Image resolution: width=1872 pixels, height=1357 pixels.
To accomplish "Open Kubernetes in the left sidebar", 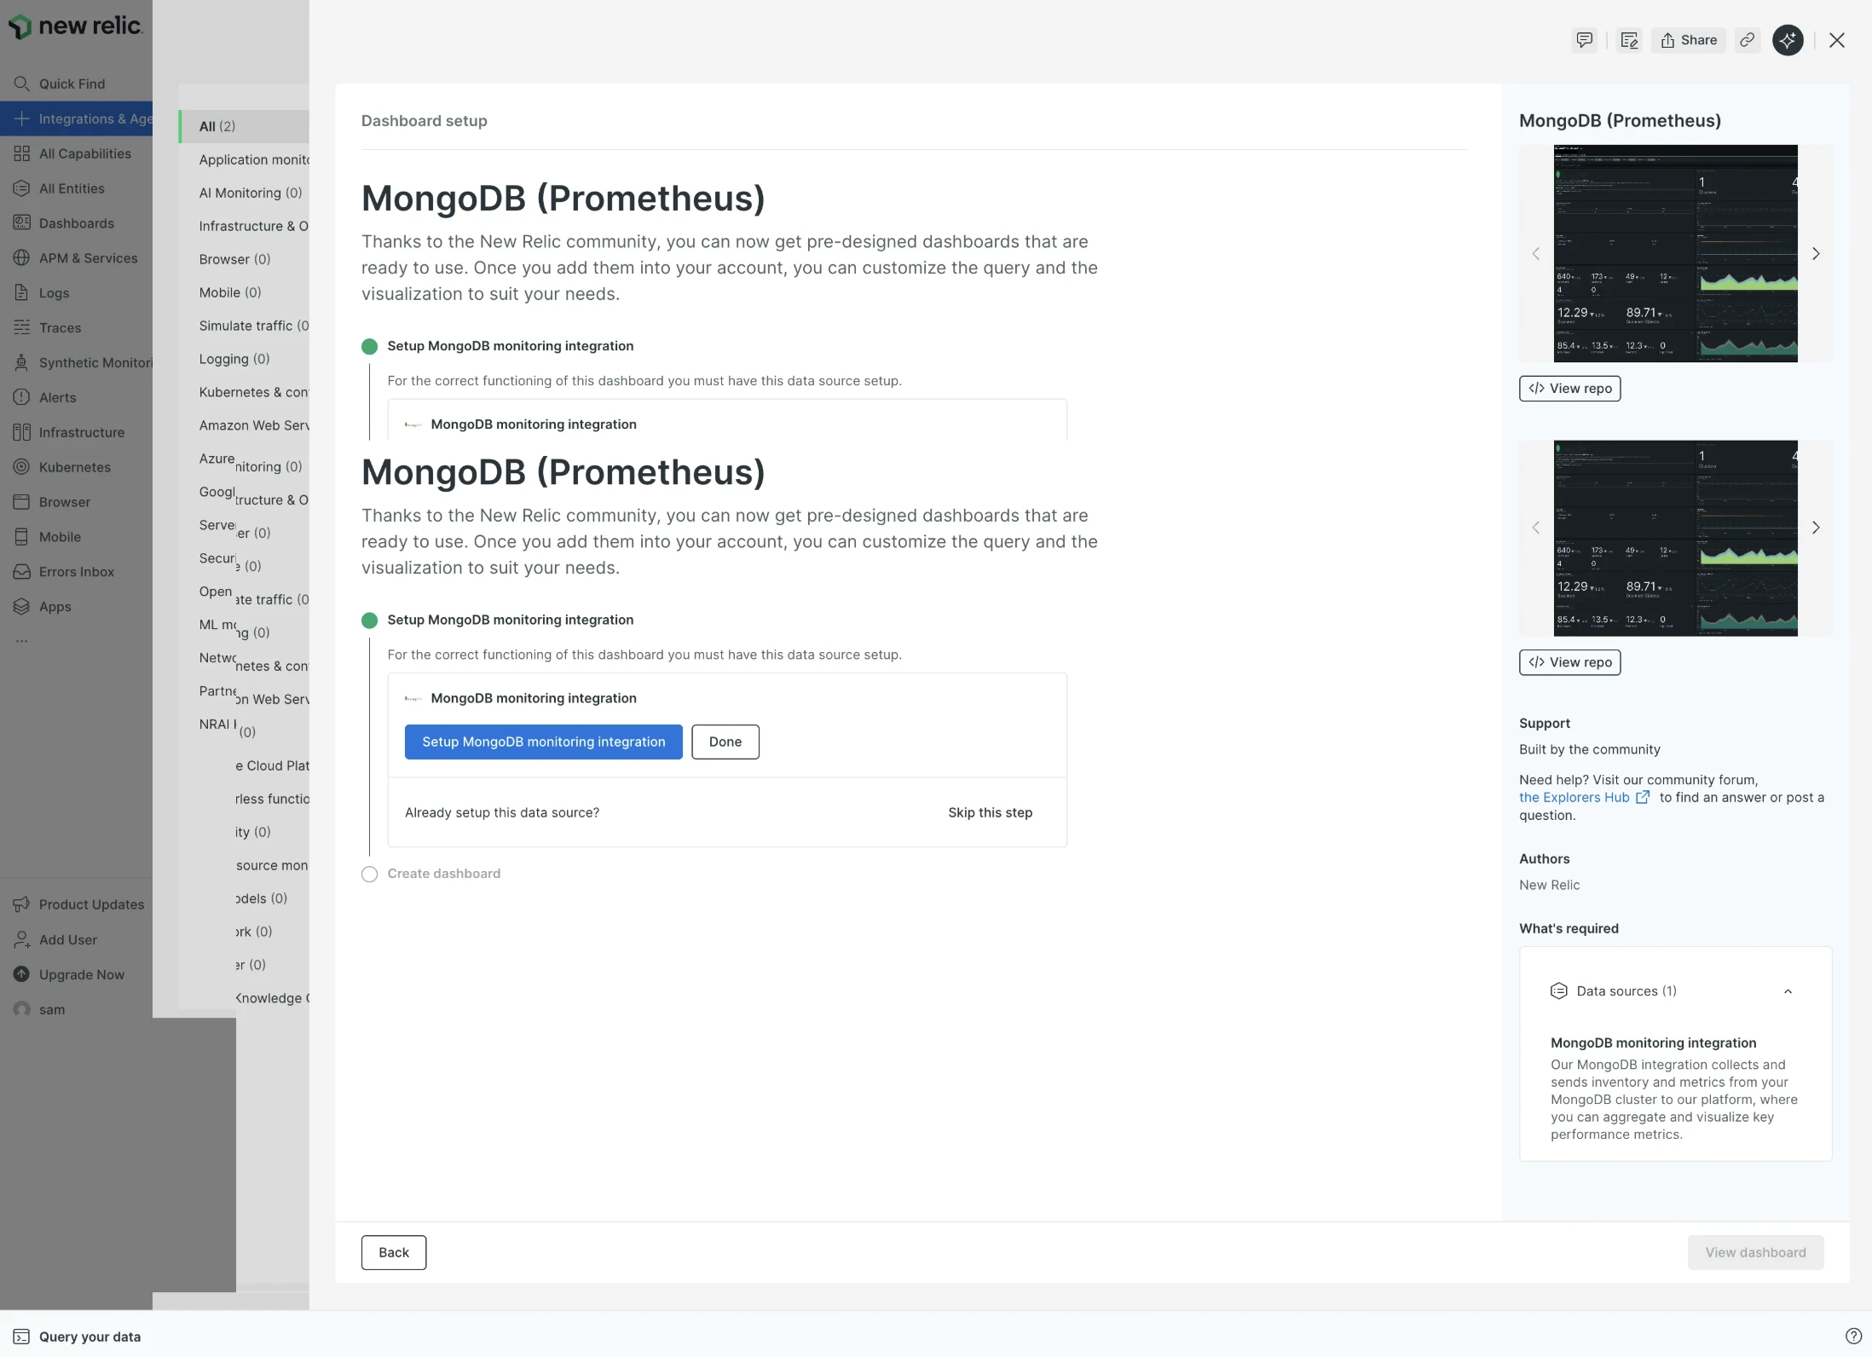I will tap(62, 468).
